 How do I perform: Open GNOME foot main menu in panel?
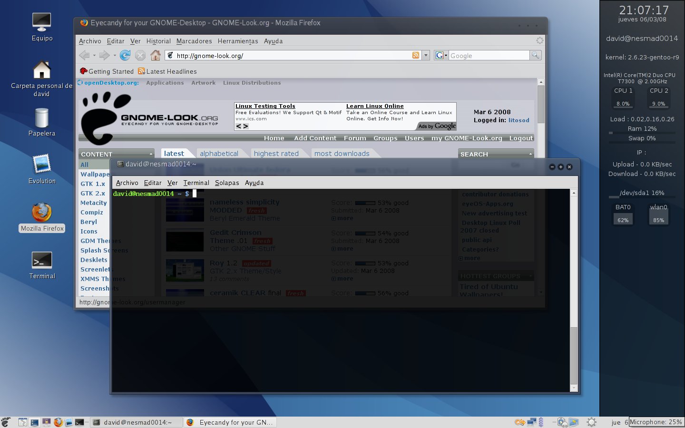6,422
